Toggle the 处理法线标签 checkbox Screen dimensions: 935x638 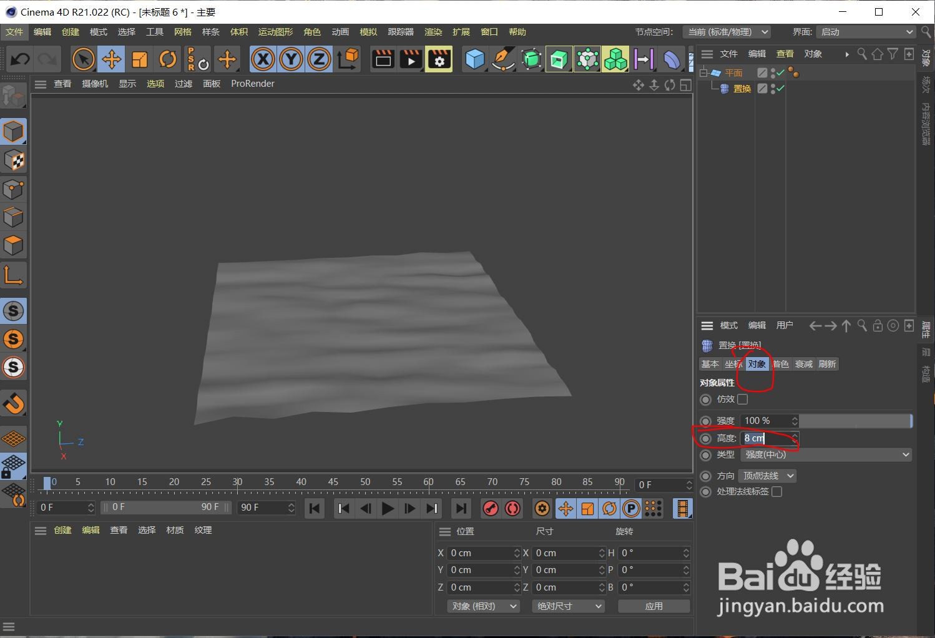776,492
